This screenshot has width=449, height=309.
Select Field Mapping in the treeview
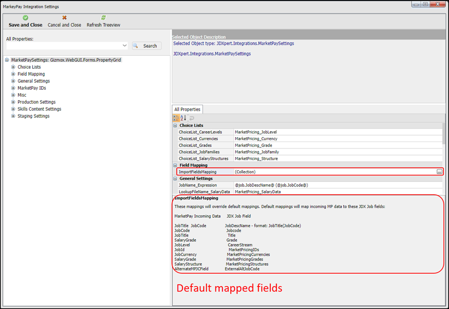tap(31, 74)
